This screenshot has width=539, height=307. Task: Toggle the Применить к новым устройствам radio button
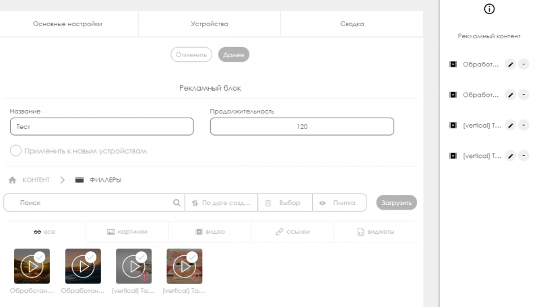click(x=15, y=150)
